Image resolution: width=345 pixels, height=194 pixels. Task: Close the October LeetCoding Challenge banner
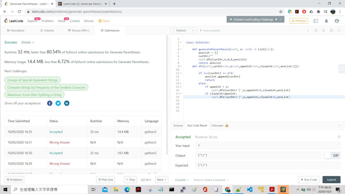click(281, 19)
